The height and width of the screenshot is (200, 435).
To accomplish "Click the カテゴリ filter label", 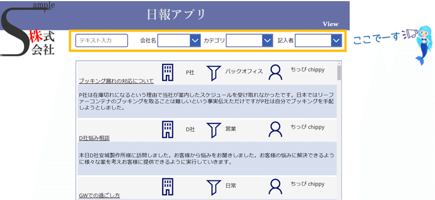I will pyautogui.click(x=214, y=41).
